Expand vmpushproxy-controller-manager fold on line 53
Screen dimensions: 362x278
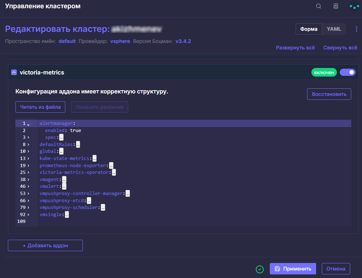click(x=28, y=194)
